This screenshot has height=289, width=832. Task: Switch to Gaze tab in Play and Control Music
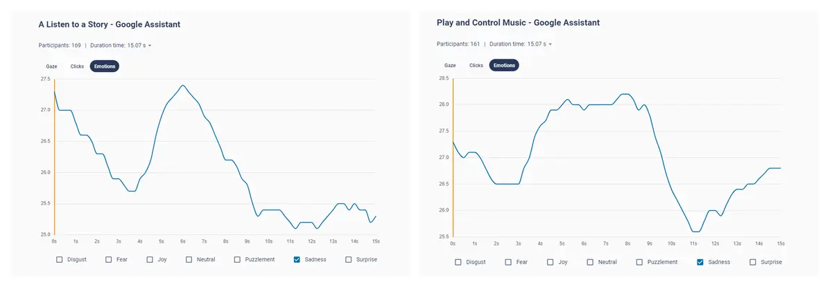pyautogui.click(x=450, y=65)
